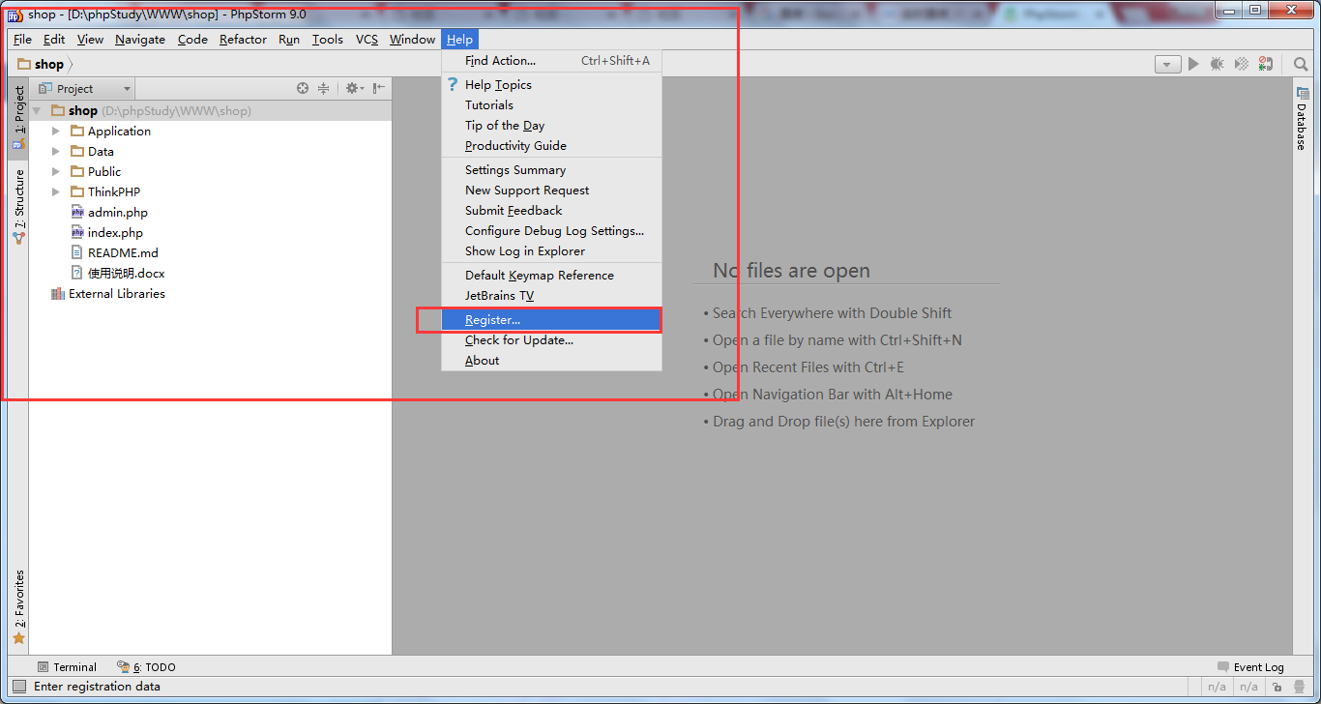Choose Settings Summary

[x=551, y=169]
